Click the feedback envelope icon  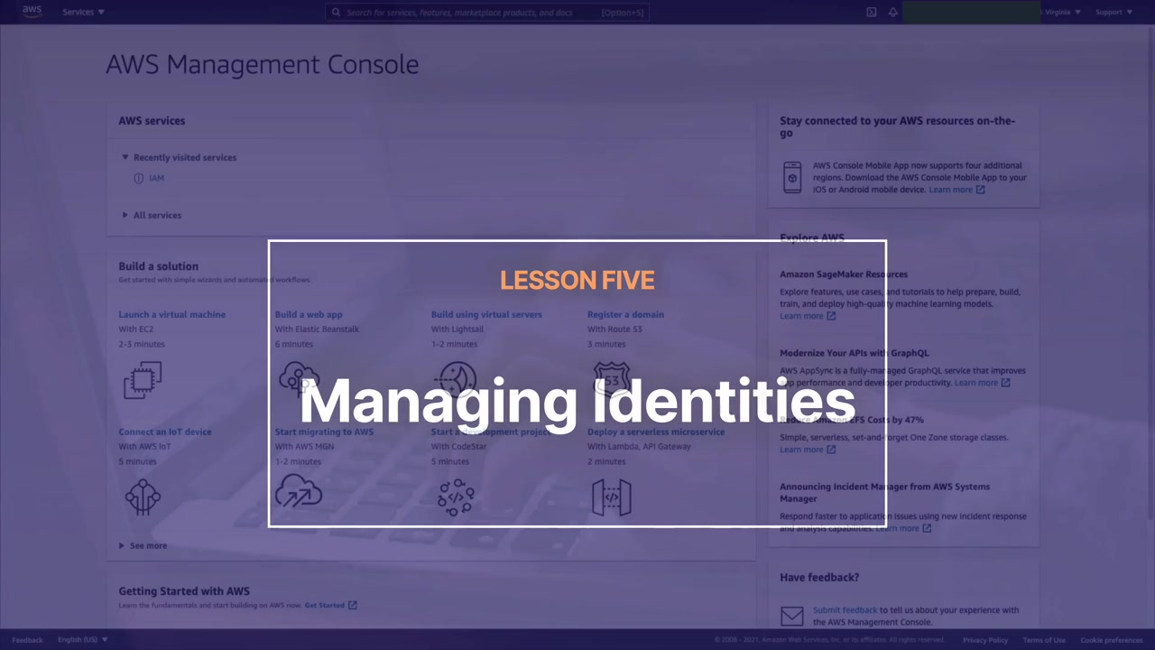[792, 616]
